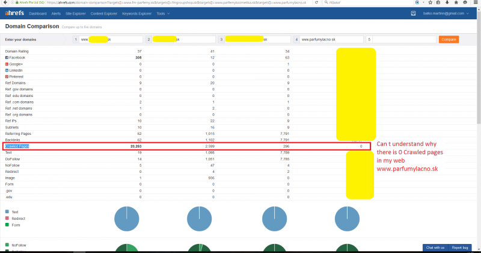Click the blue Text legend swatch
The image size is (481, 253).
click(7, 212)
